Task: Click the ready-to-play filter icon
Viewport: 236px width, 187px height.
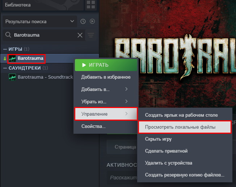Action: pyautogui.click(x=92, y=21)
